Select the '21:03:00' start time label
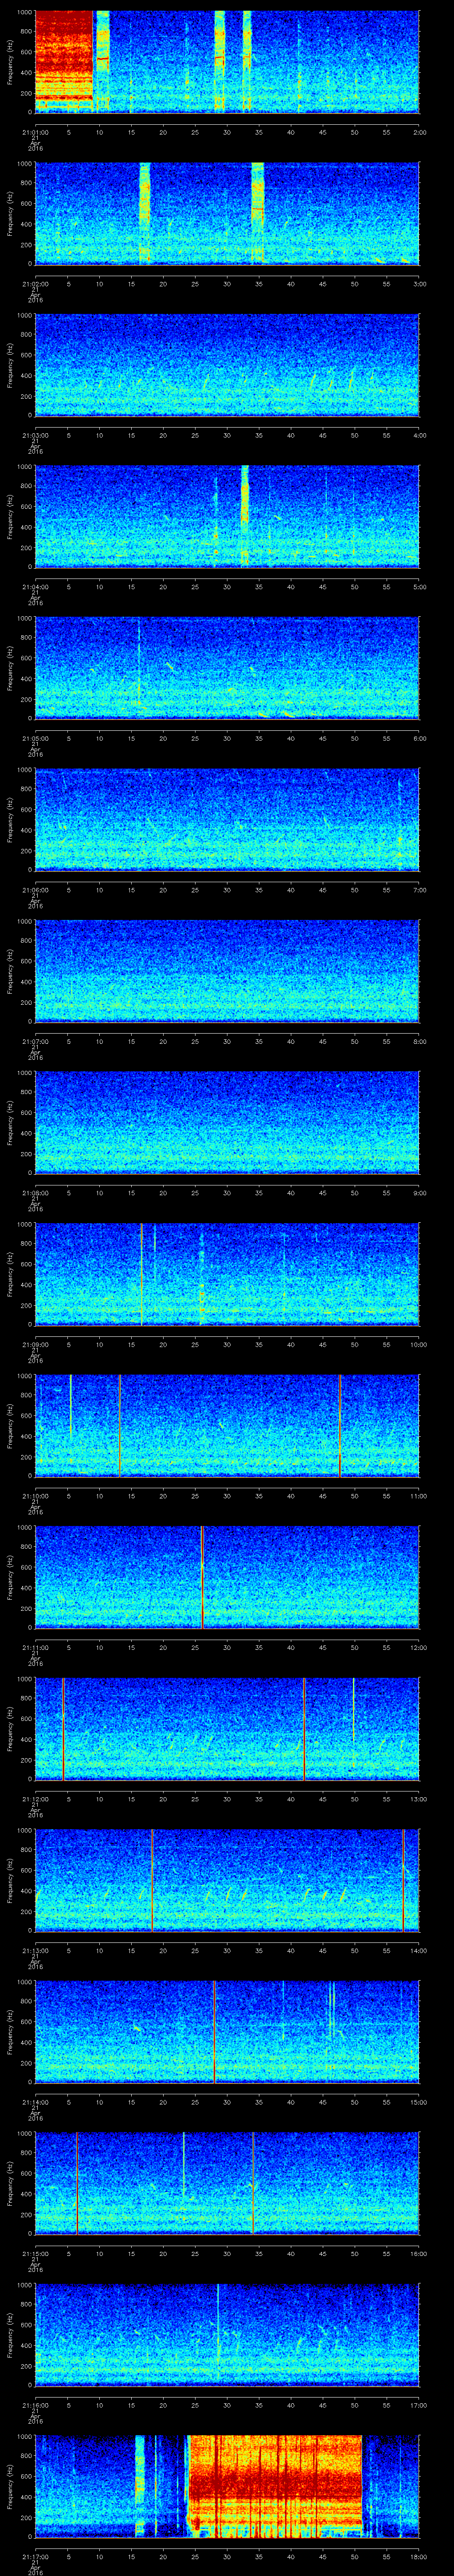Viewport: 454px width, 2576px height. tap(35, 435)
